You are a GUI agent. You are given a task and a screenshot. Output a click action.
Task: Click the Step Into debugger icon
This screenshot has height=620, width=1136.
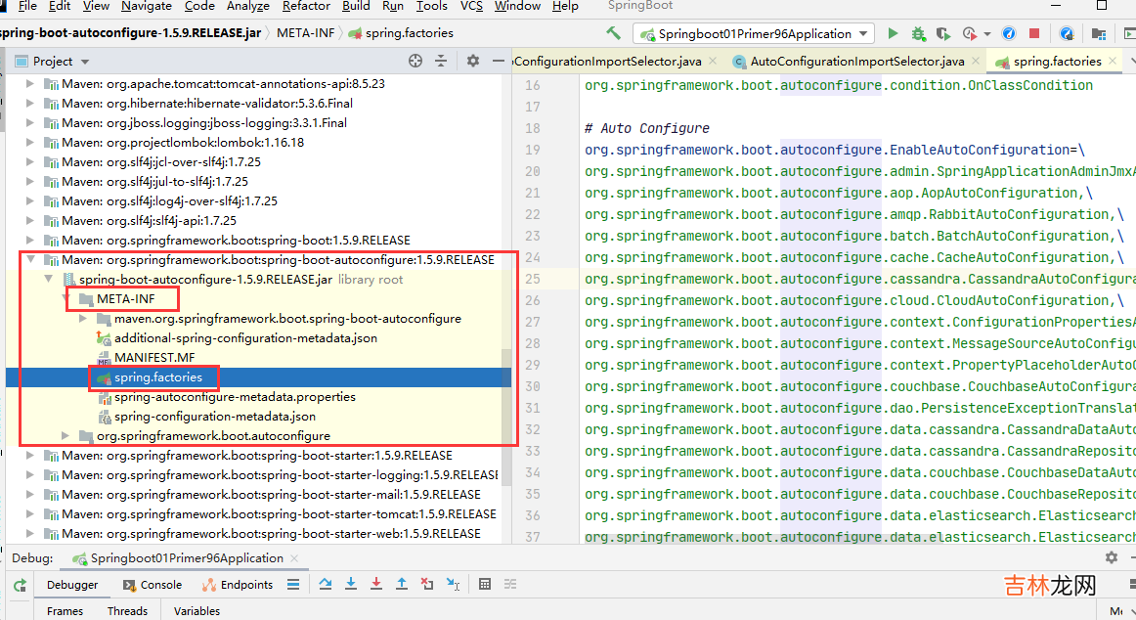click(351, 584)
